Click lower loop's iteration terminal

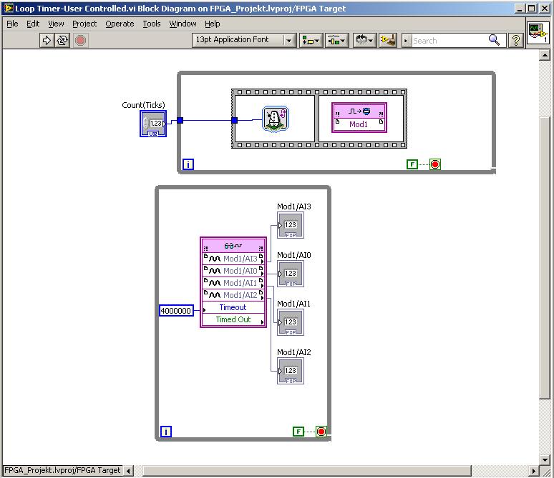pos(166,432)
